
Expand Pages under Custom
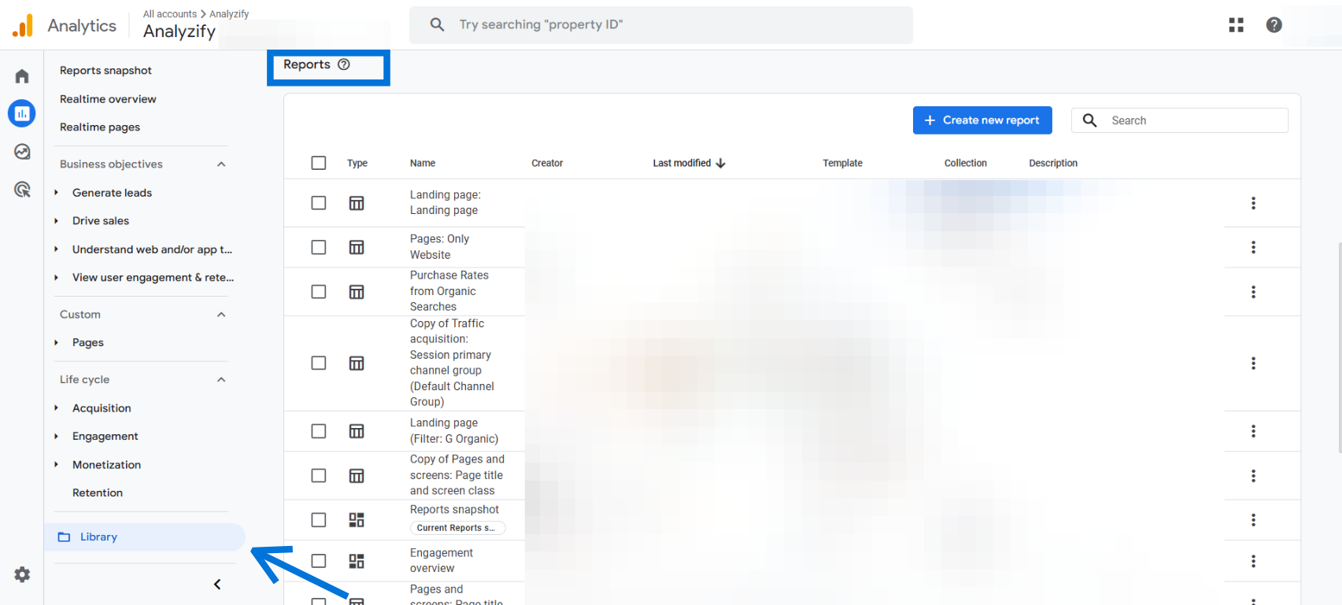click(x=56, y=343)
